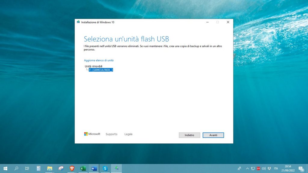The width and height of the screenshot is (308, 173).
Task: Open File Explorer from the taskbar
Action: point(50,169)
